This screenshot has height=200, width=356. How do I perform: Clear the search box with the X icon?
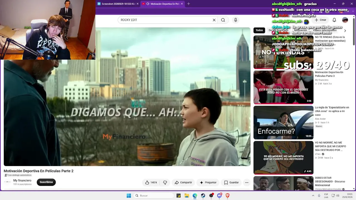(214, 20)
